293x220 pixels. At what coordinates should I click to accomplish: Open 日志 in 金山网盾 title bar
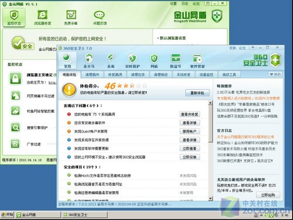(x=185, y=4)
